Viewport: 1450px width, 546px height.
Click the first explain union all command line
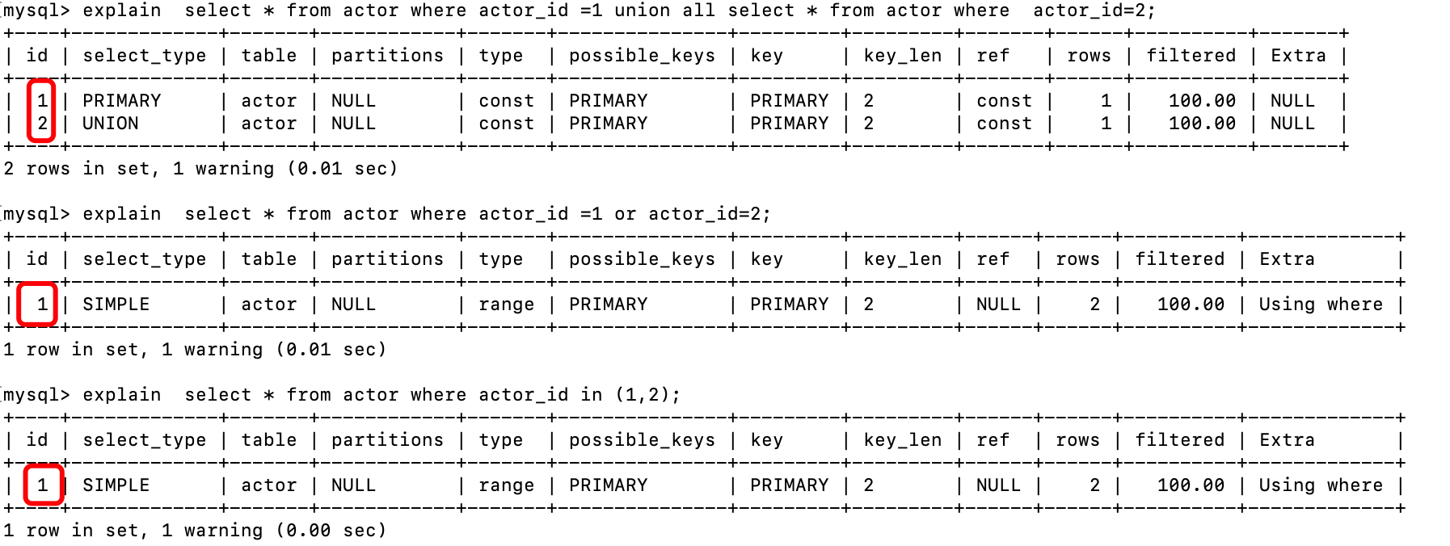pos(579,10)
